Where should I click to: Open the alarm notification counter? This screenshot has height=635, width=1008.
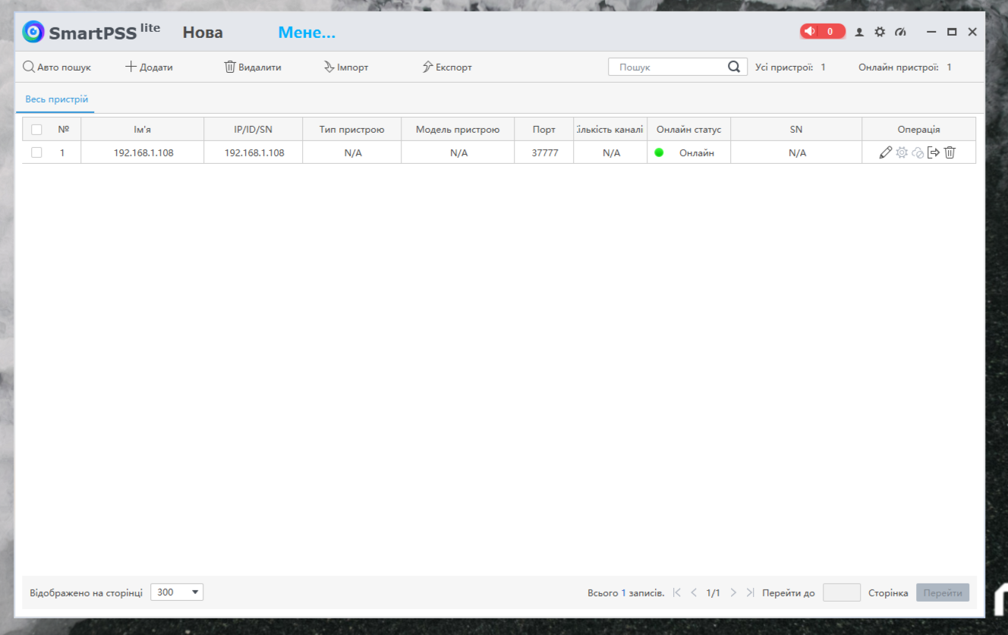(822, 32)
